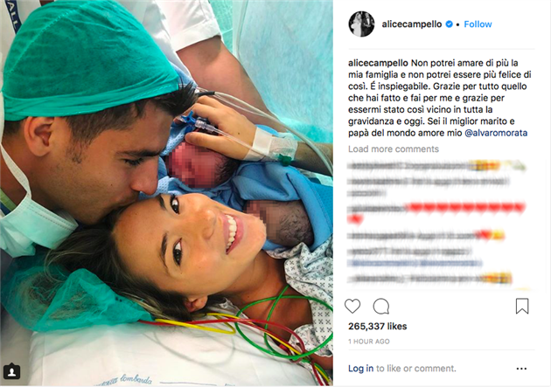Viewport: 551px width, 387px height.
Task: Follow the alicecampello account
Action: (x=478, y=24)
